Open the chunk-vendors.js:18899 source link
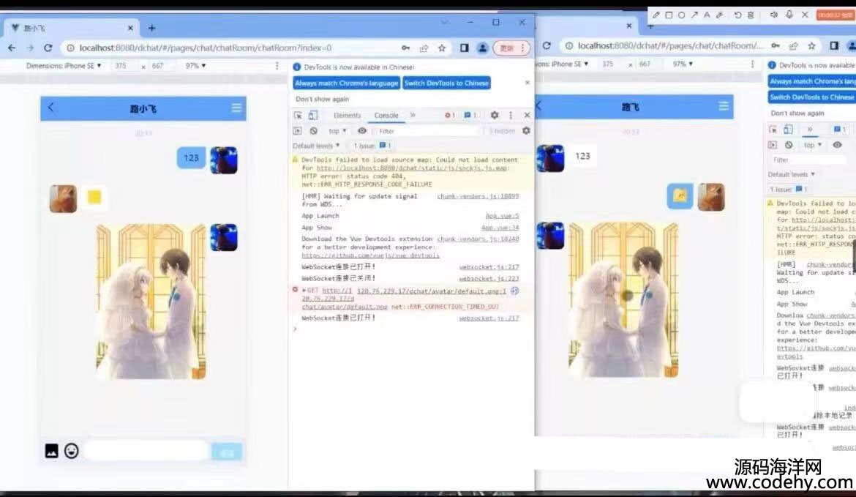Image resolution: width=856 pixels, height=497 pixels. [478, 196]
